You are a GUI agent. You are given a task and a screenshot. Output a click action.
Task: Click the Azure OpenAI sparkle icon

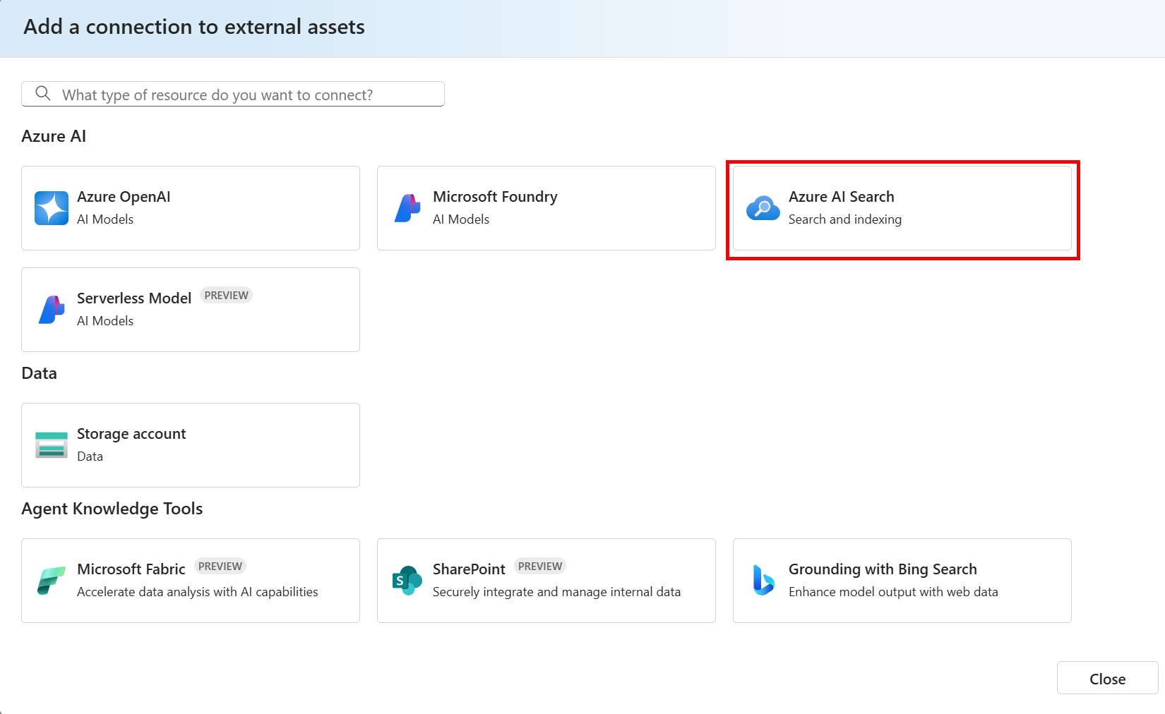tap(52, 208)
